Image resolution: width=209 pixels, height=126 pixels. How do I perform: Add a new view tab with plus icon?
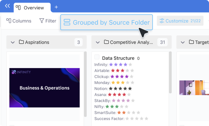pyautogui.click(x=56, y=7)
